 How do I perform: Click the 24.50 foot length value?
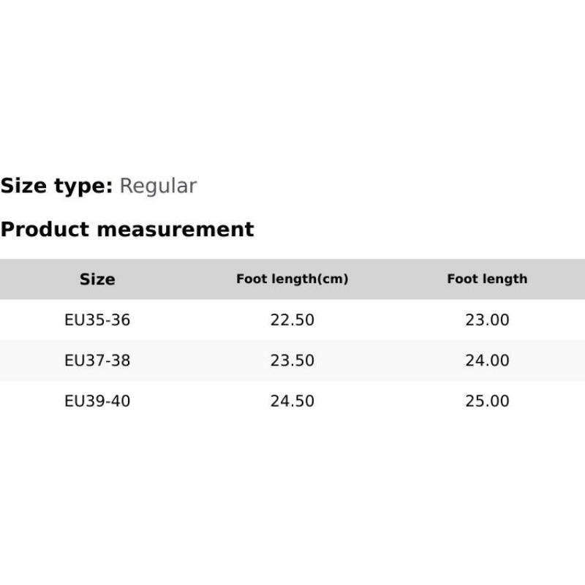(292, 401)
